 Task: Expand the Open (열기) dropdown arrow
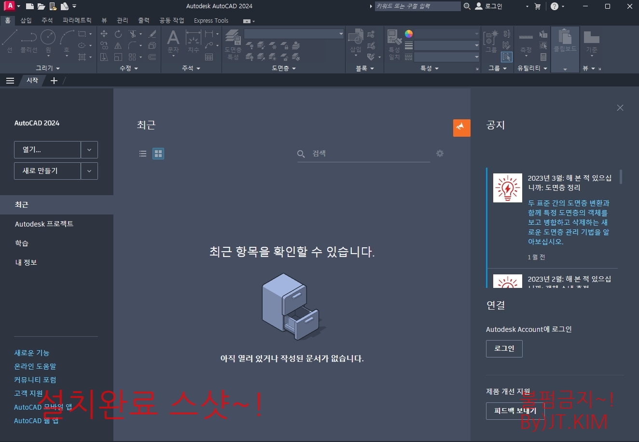click(x=89, y=150)
